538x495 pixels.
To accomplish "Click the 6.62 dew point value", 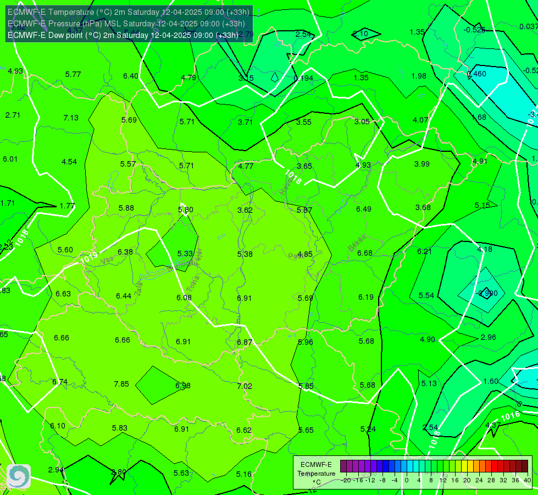I will click(x=244, y=430).
